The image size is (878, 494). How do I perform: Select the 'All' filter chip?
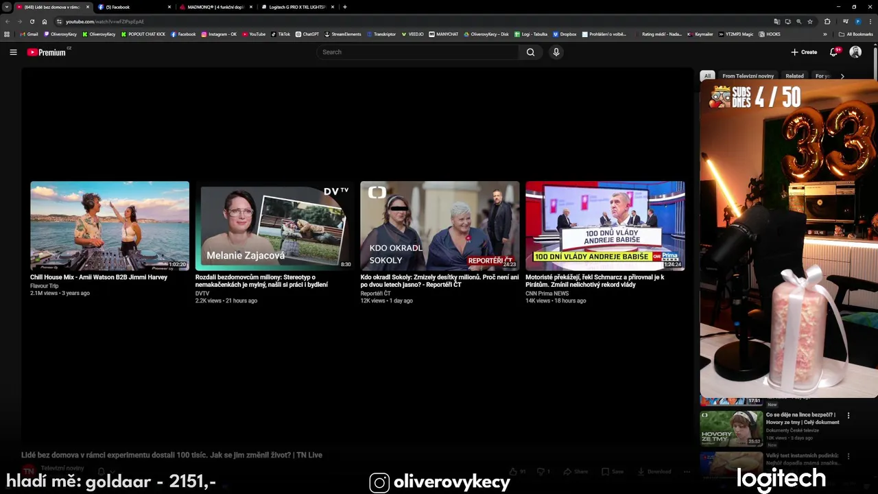pos(707,76)
